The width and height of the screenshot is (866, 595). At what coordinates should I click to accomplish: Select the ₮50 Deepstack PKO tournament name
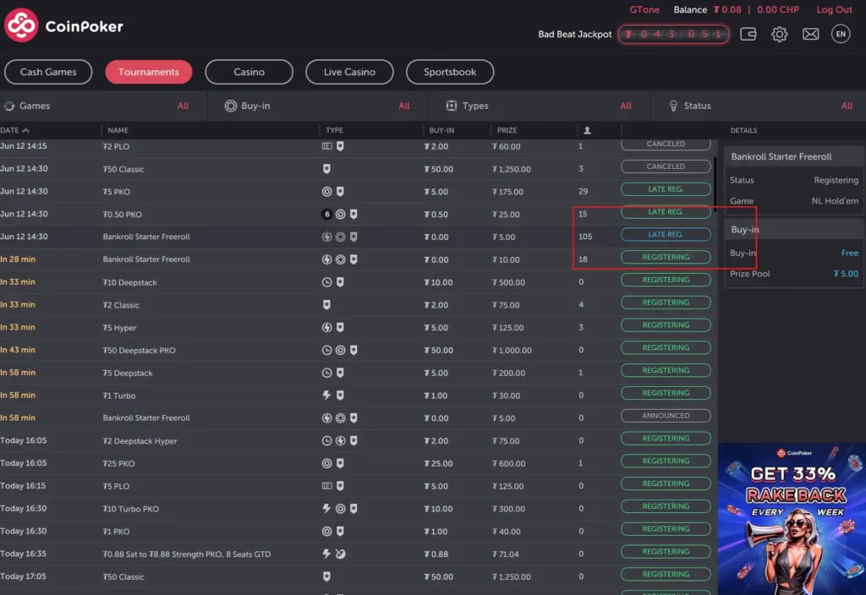(x=140, y=350)
